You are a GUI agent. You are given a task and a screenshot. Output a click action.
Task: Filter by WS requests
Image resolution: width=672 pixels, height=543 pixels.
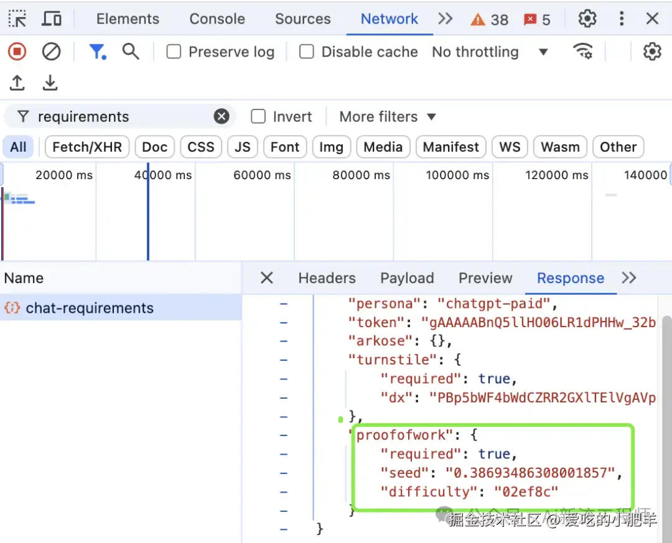[510, 147]
